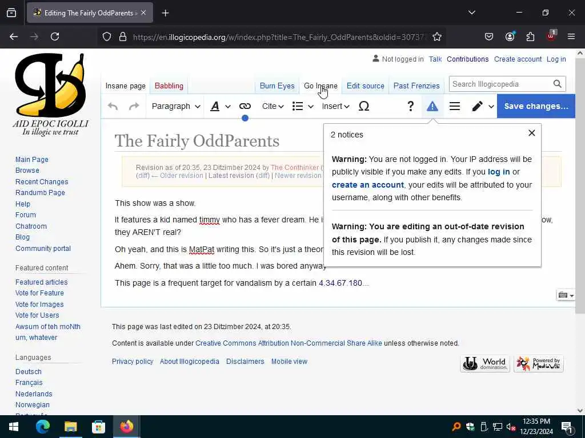Viewport: 585px width, 438px height.
Task: Expand the Insert dropdown
Action: (335, 107)
